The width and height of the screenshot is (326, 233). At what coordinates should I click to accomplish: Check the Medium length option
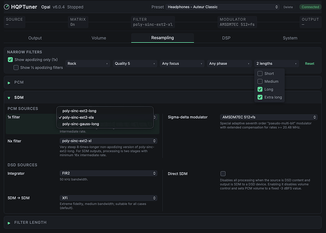coord(260,81)
